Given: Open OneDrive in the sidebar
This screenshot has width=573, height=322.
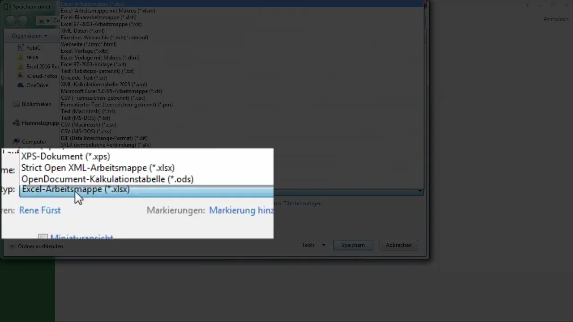Looking at the screenshot, I should click(x=33, y=85).
